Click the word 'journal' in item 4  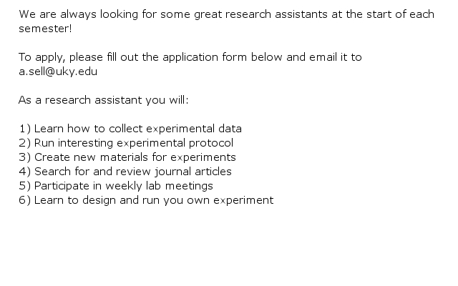click(172, 172)
